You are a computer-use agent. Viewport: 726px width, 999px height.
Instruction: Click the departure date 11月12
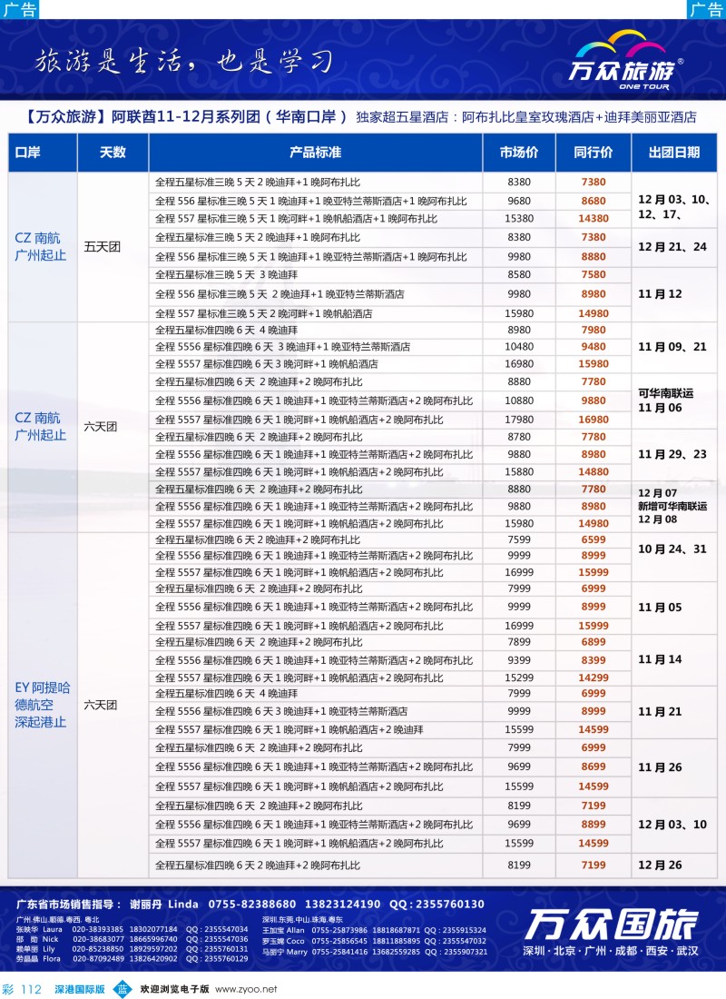click(x=660, y=294)
